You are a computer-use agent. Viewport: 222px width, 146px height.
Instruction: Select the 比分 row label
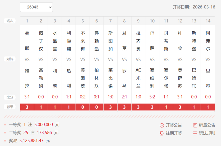point(10,97)
